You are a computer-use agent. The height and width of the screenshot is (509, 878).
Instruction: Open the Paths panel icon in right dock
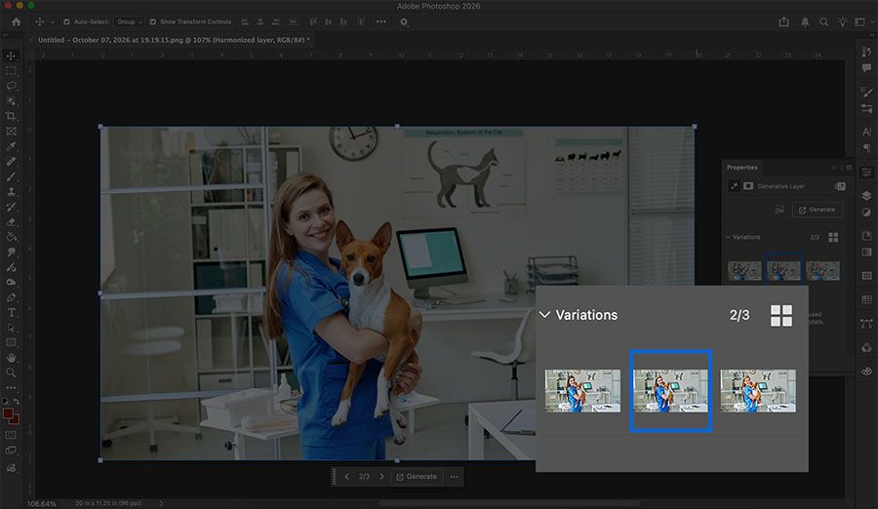point(866,323)
